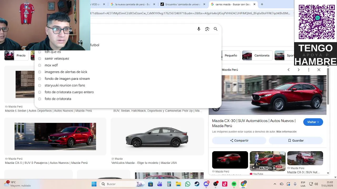The width and height of the screenshot is (337, 189).
Task: Open OBS Studio from taskbar
Action: click(215, 184)
